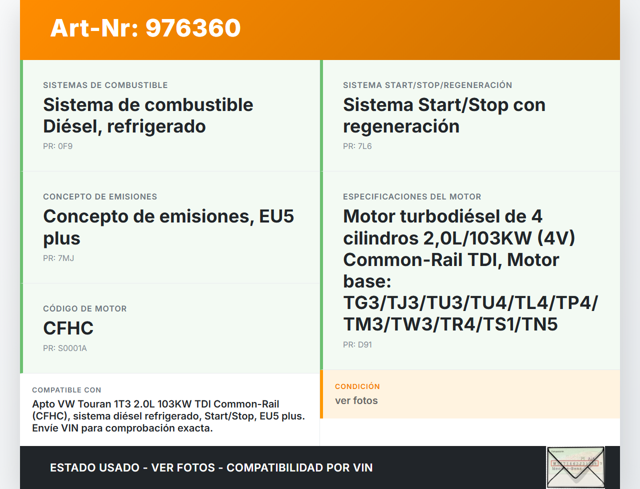The image size is (640, 489).
Task: Click 'Sistema de combustible Diésel, refrigerado' text
Action: point(148,115)
